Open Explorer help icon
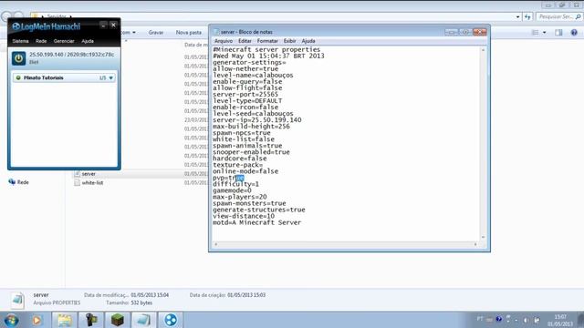Viewport: 584px width, 328px height. 574,33
